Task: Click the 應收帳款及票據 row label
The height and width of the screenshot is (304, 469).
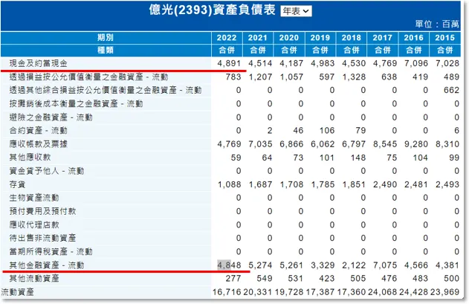Action: click(x=39, y=144)
